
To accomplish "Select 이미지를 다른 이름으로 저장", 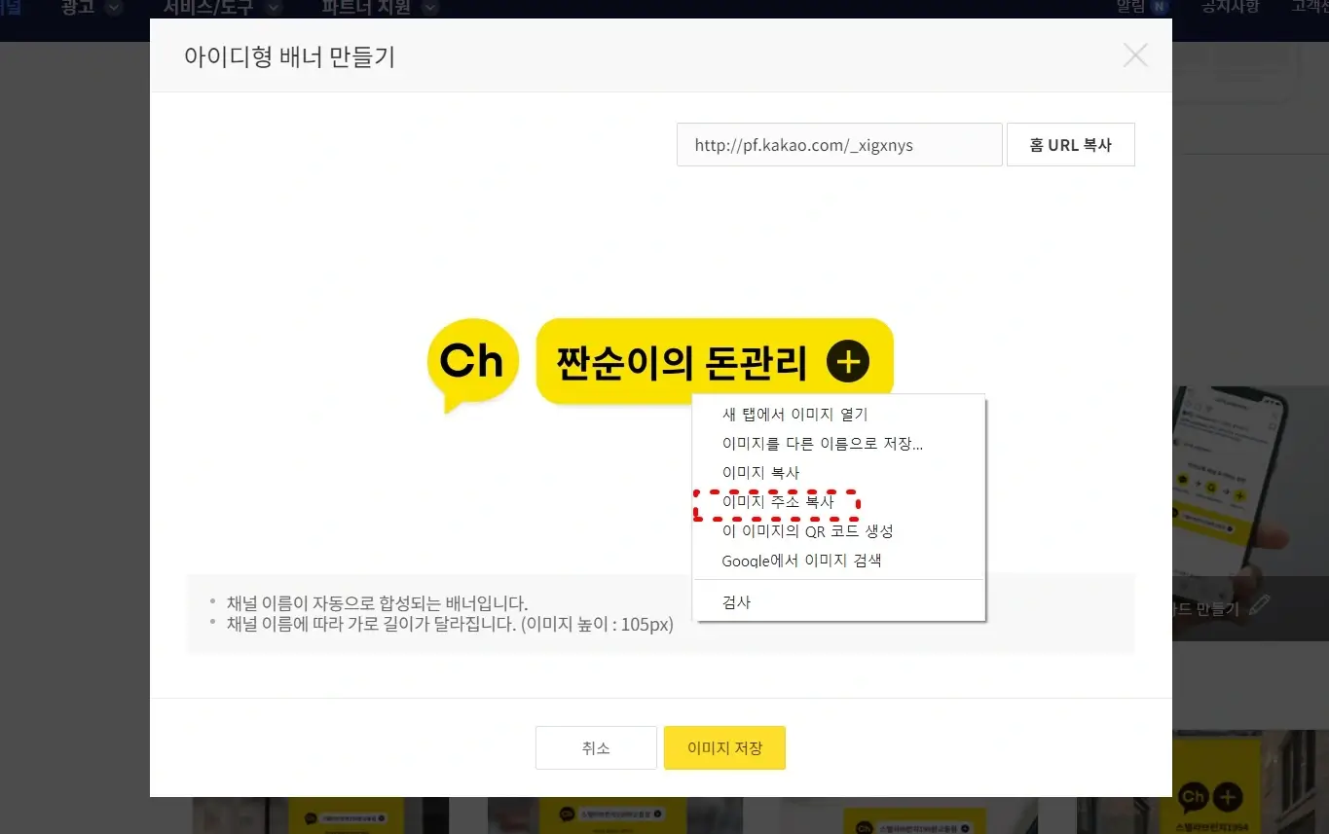I will (838, 444).
